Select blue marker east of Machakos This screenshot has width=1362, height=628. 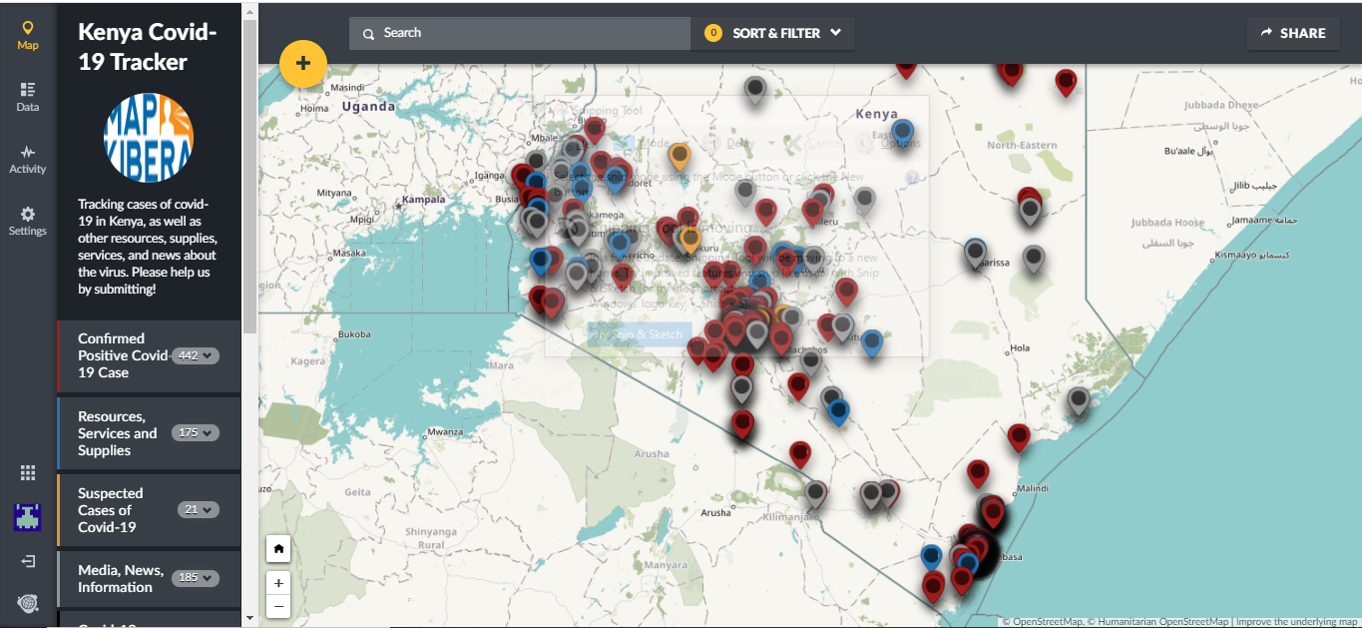pos(872,342)
